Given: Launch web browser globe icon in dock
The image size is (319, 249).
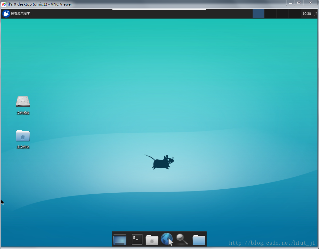Looking at the screenshot, I should coord(167,239).
